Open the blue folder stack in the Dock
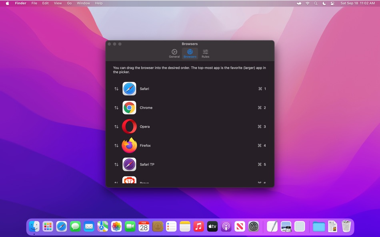The height and width of the screenshot is (237, 380). coord(319,227)
